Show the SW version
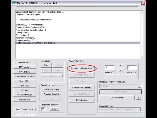This screenshot has height=118, width=157. [24, 72]
